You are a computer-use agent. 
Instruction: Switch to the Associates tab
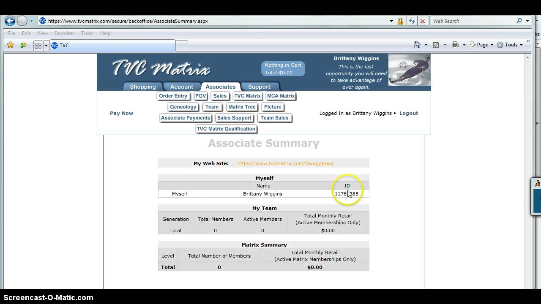221,87
